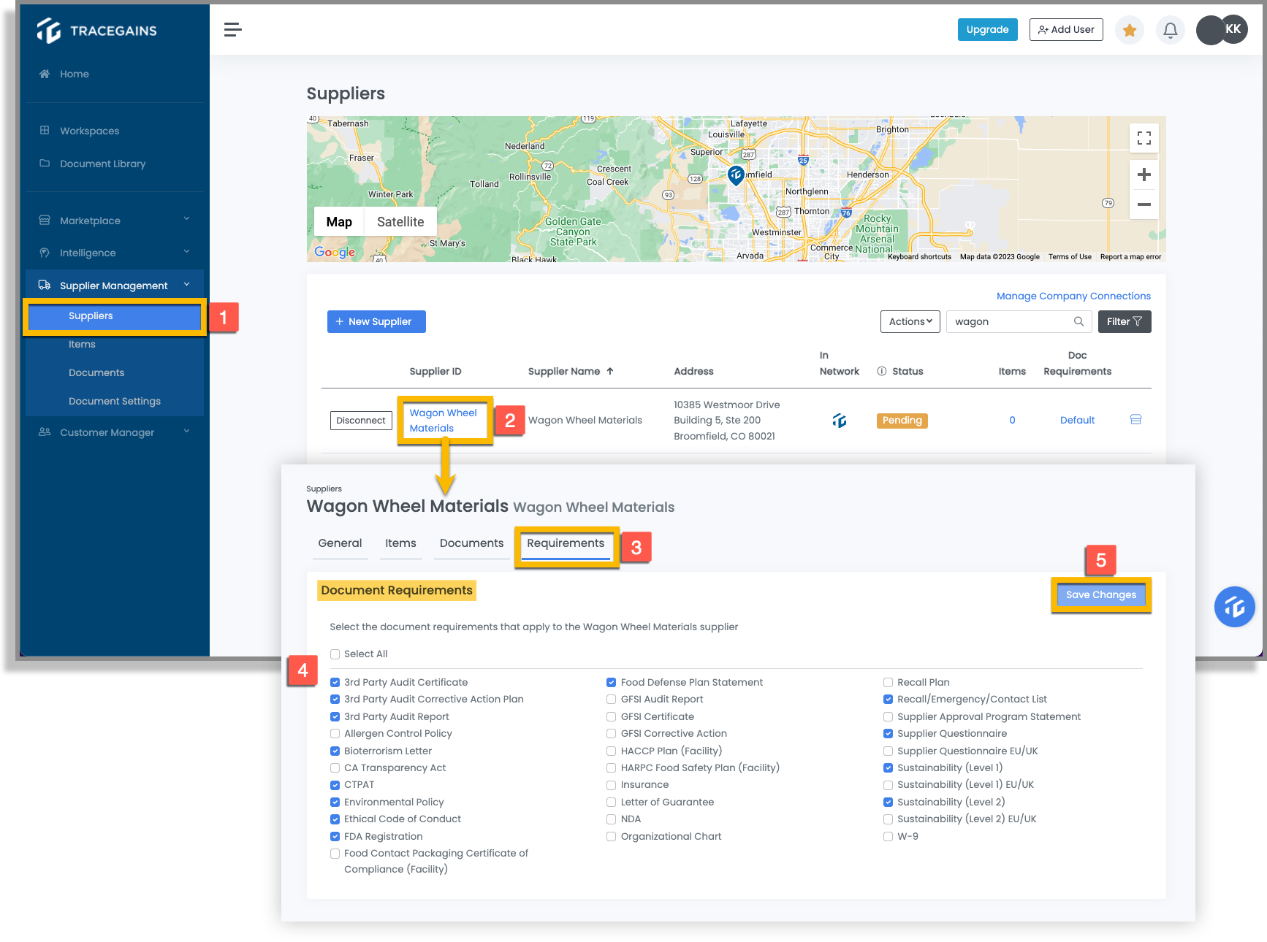Open the notifications bell

[x=1170, y=29]
